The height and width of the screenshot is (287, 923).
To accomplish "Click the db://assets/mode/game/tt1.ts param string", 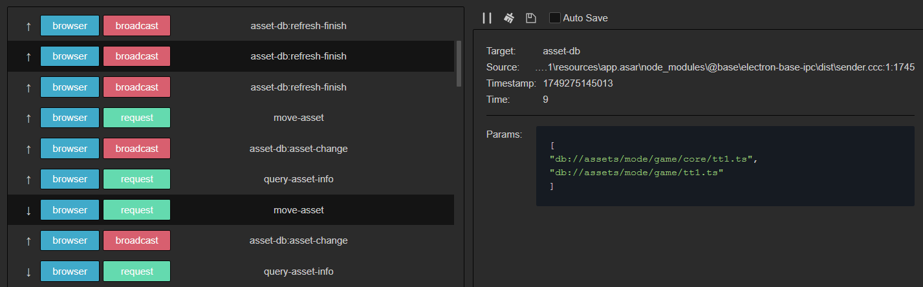I will pyautogui.click(x=636, y=172).
